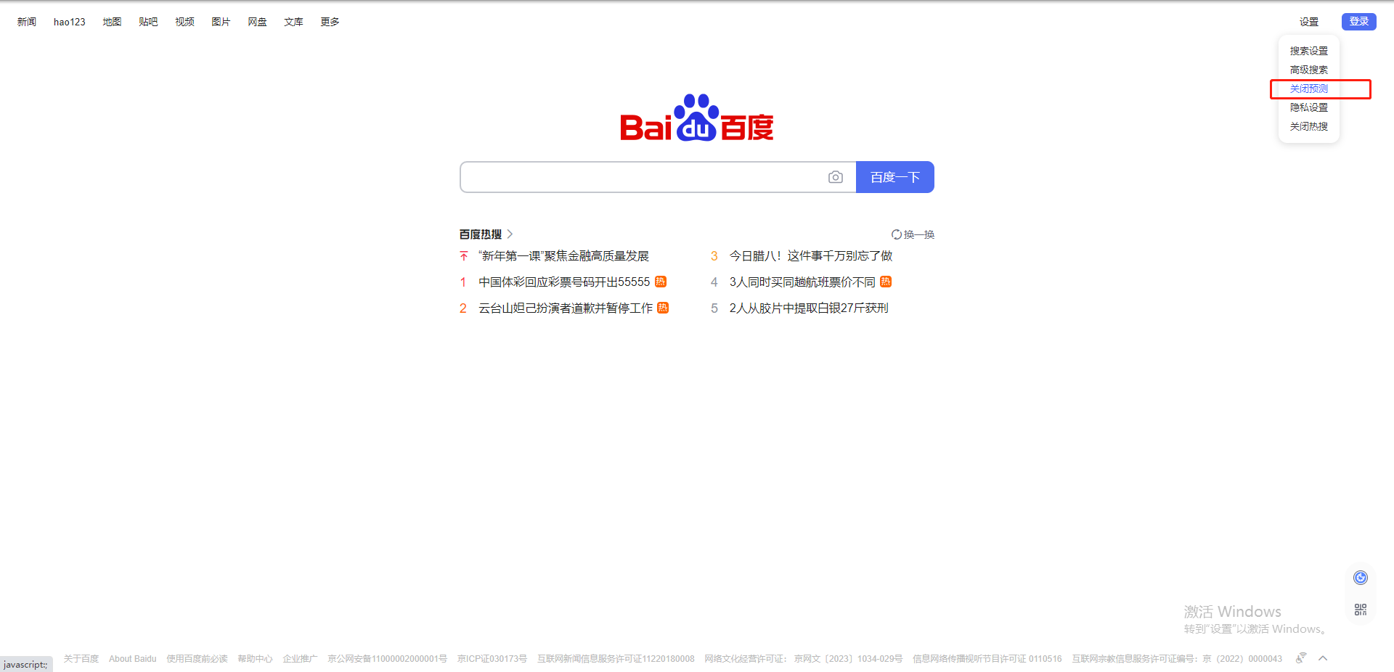
Task: Click the red pinned-top arrow icon
Action: point(464,256)
